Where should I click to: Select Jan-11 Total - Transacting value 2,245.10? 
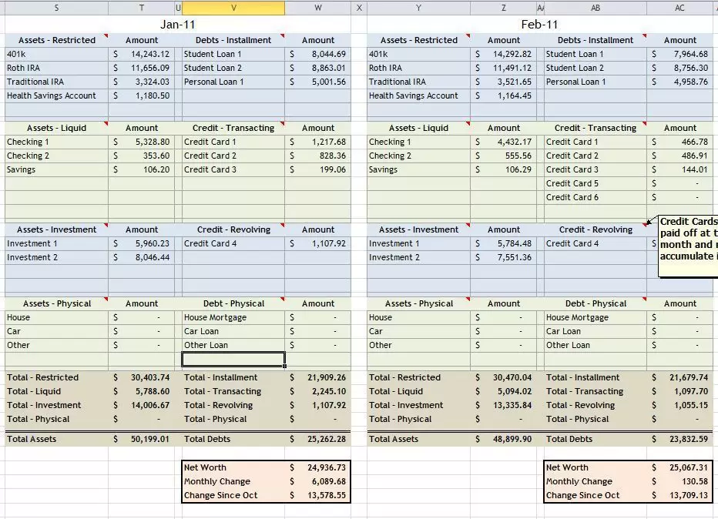click(318, 391)
